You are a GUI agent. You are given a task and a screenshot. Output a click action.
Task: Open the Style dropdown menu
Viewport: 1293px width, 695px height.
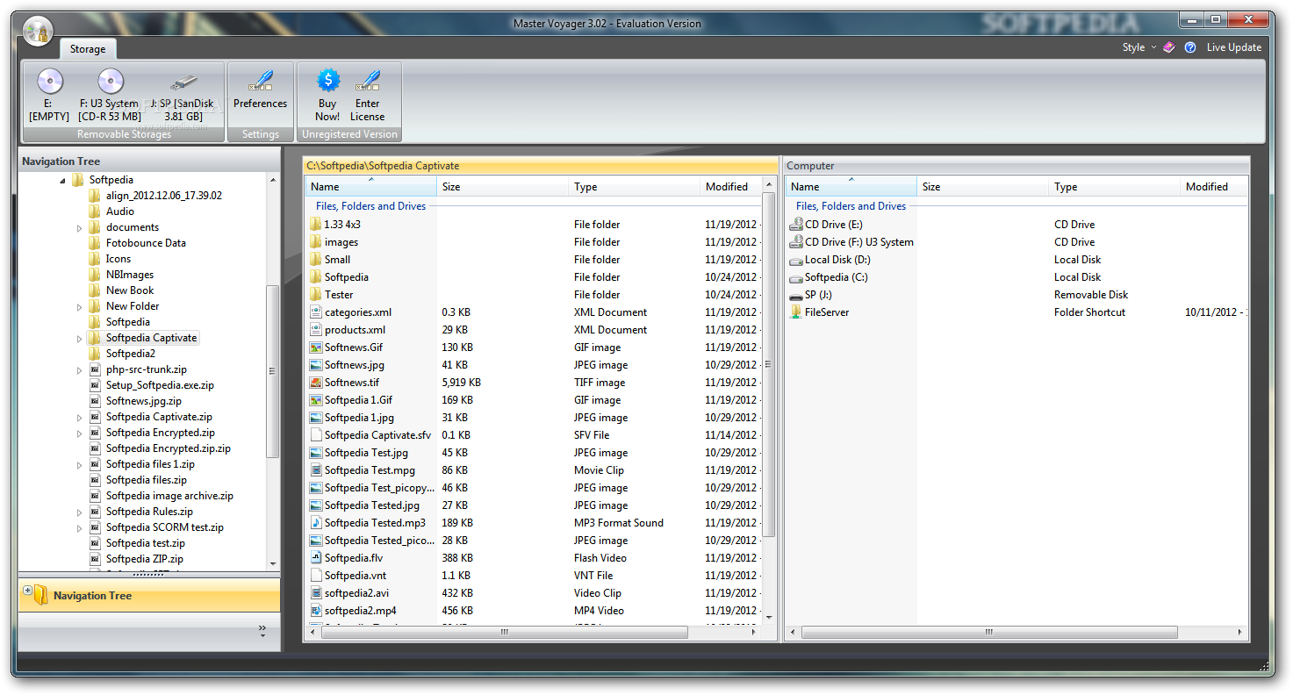point(1139,47)
